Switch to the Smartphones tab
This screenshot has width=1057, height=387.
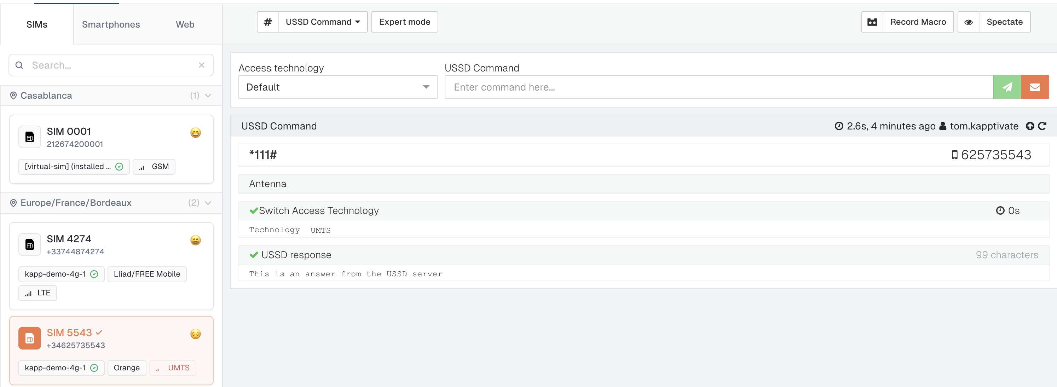(x=111, y=24)
